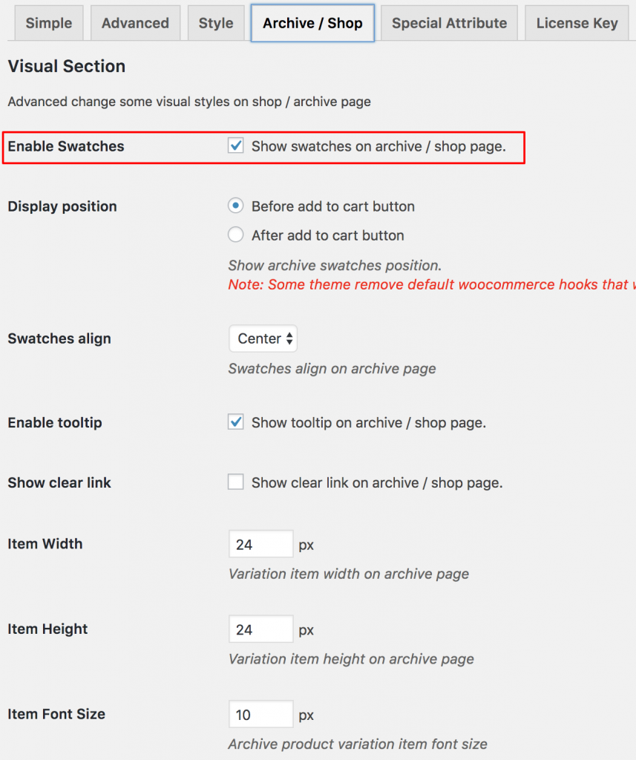
Task: Open the Advanced settings tab
Action: [x=135, y=23]
